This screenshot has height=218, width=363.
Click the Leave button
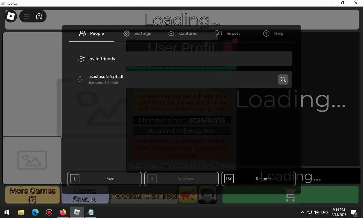tap(104, 179)
